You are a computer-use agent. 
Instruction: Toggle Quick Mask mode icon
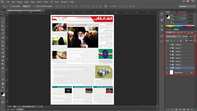click(3, 98)
